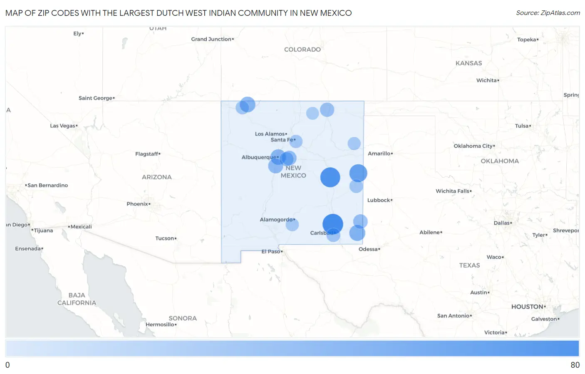Viewport: 585px width, 374px height.
Task: Click the Las Vegas city label
Action: tap(63, 126)
